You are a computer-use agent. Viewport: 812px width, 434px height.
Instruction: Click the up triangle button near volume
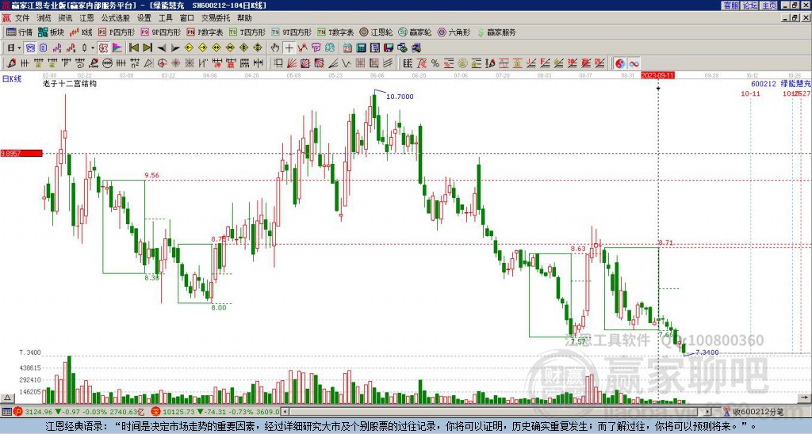(7, 398)
